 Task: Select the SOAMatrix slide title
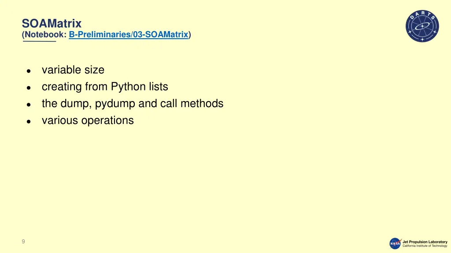[x=52, y=23]
